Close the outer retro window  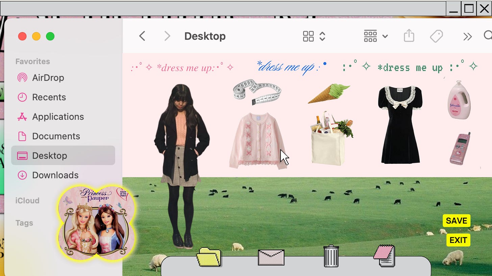484,9
